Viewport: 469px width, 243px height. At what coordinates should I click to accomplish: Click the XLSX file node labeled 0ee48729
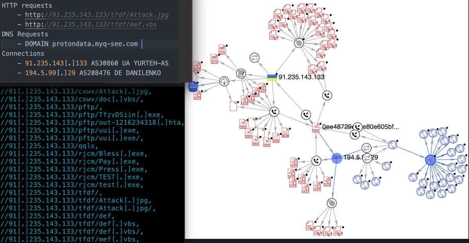[x=316, y=127]
